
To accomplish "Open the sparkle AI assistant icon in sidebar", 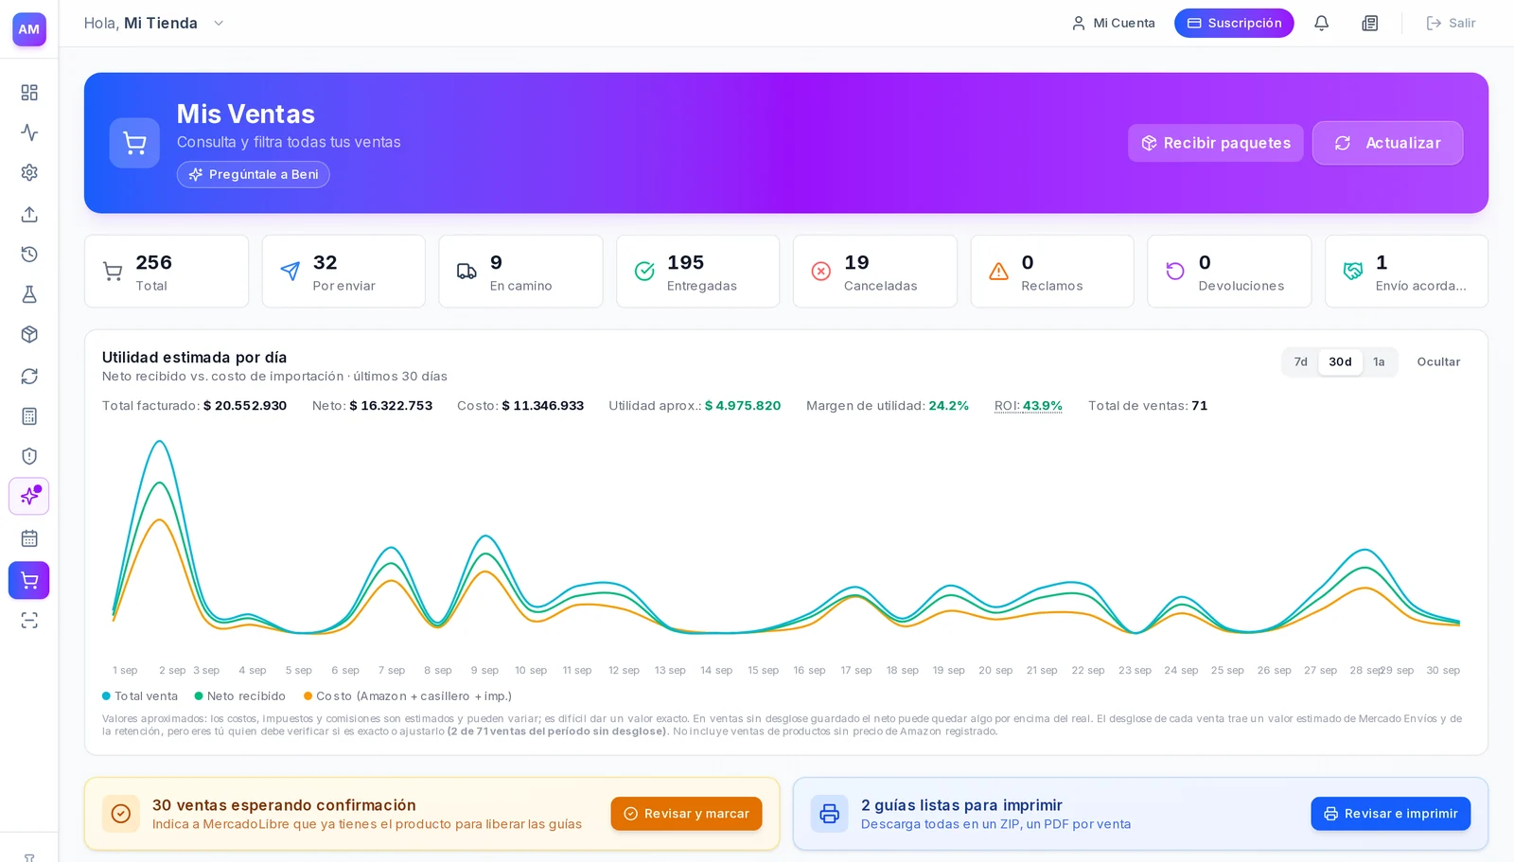I will pyautogui.click(x=29, y=496).
